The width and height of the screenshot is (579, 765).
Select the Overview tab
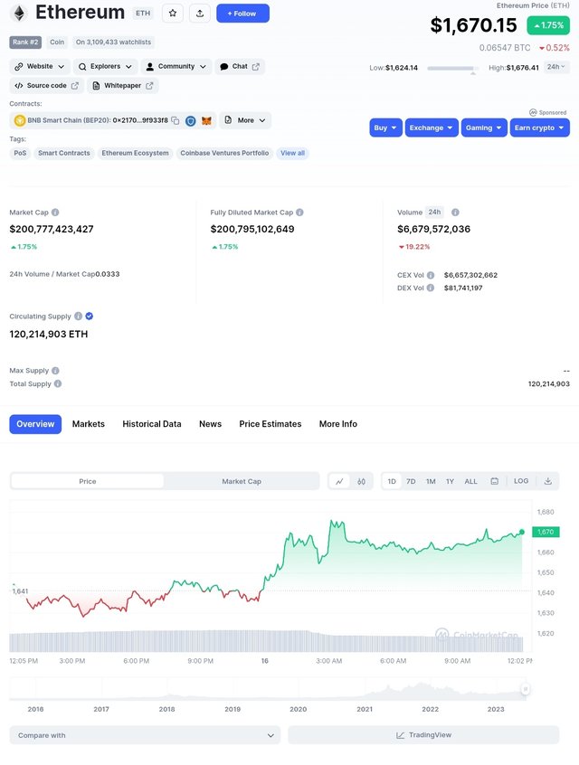point(35,424)
